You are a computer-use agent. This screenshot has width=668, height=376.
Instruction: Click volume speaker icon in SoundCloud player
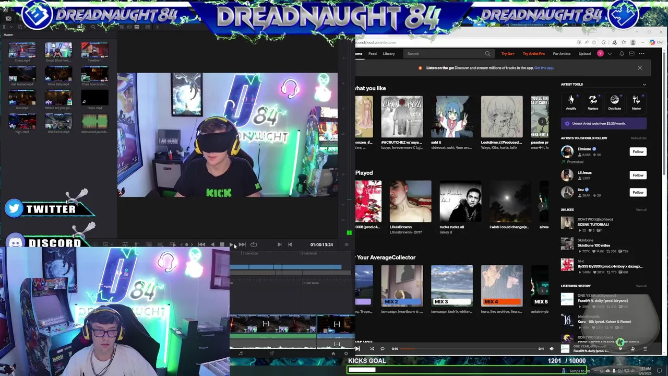(552, 348)
